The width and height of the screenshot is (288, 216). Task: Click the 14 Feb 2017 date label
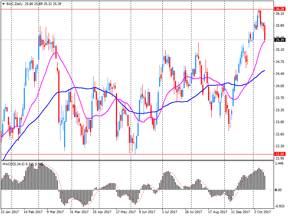click(33, 212)
